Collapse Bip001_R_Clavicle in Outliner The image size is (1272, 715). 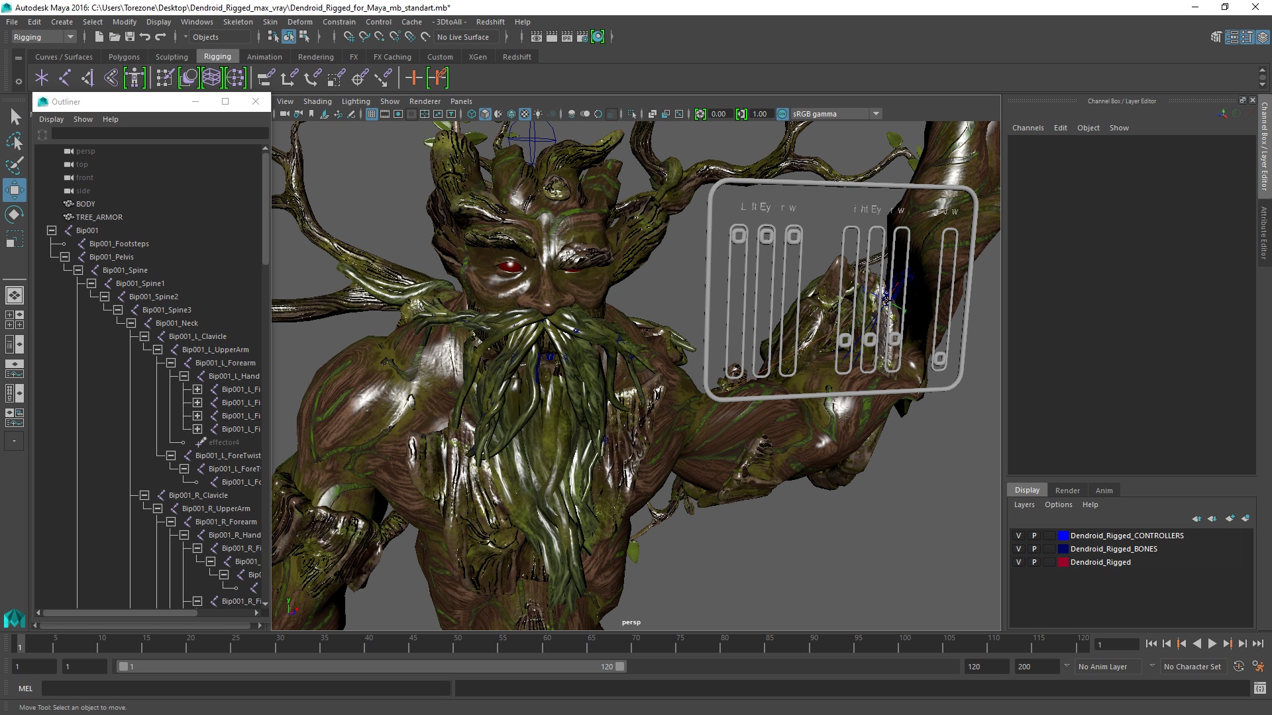(144, 495)
